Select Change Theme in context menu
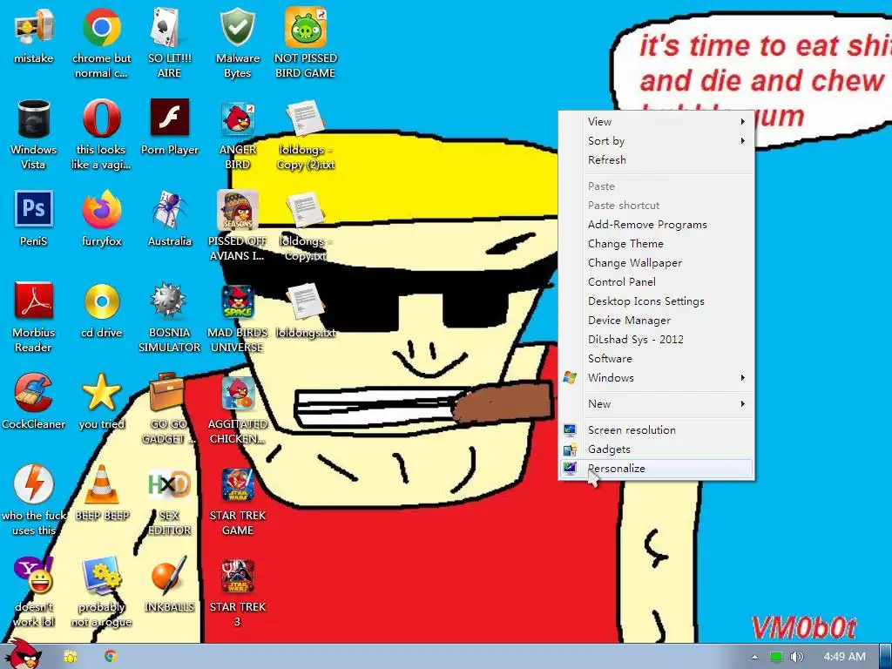The width and height of the screenshot is (892, 669). click(x=657, y=244)
